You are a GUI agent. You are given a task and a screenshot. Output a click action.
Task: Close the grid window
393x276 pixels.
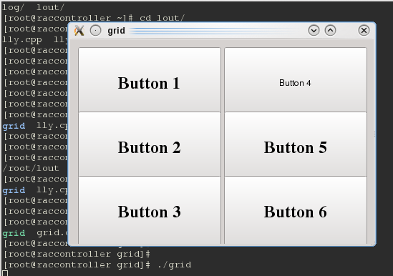coord(364,31)
